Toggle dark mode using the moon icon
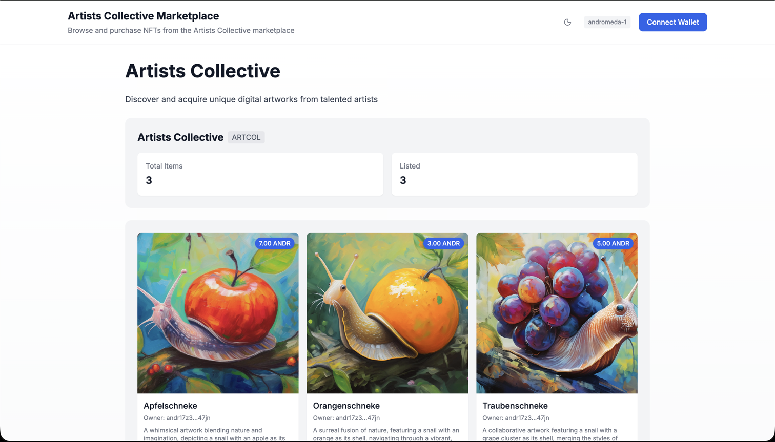This screenshot has height=442, width=775. [567, 23]
